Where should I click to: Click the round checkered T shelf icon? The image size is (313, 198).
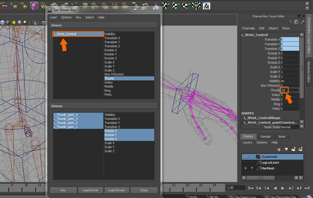[x=196, y=5]
